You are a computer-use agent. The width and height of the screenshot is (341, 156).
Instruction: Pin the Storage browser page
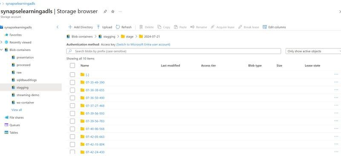coord(105,11)
